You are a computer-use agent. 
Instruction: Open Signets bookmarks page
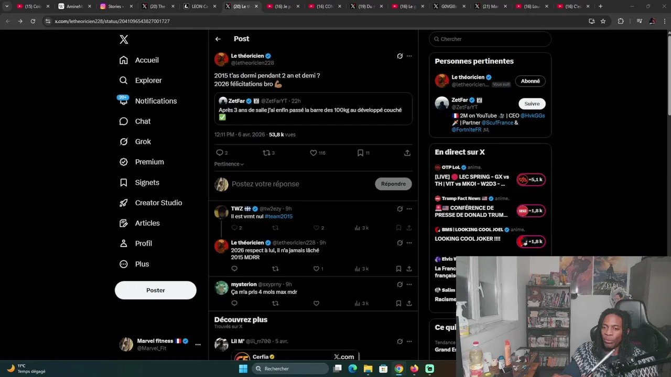tap(139, 183)
